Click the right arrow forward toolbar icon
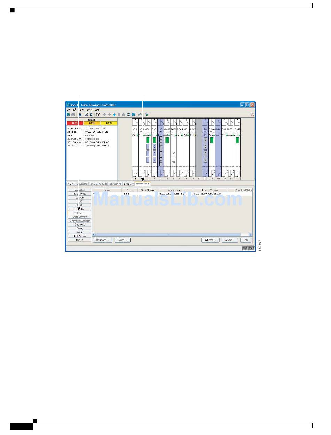This screenshot has width=331, height=435. [109, 114]
